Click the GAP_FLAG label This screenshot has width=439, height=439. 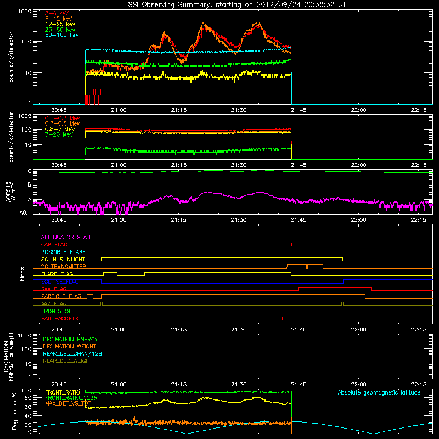pos(54,244)
